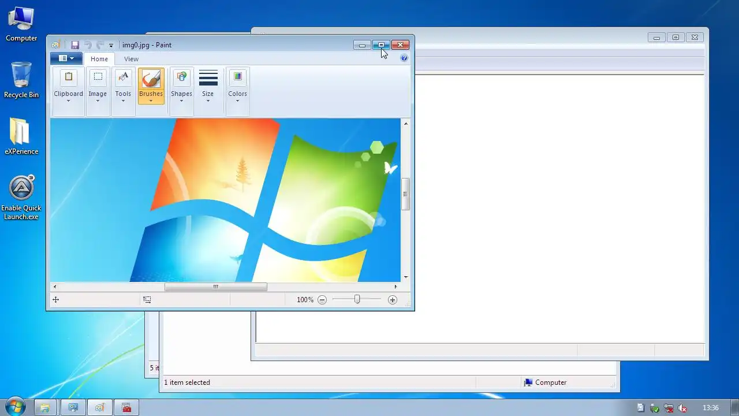Click the Redo arrow in title bar
This screenshot has width=739, height=416.
100,45
